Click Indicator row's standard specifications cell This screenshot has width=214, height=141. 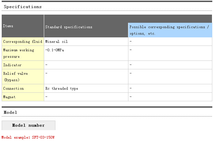click(86, 65)
